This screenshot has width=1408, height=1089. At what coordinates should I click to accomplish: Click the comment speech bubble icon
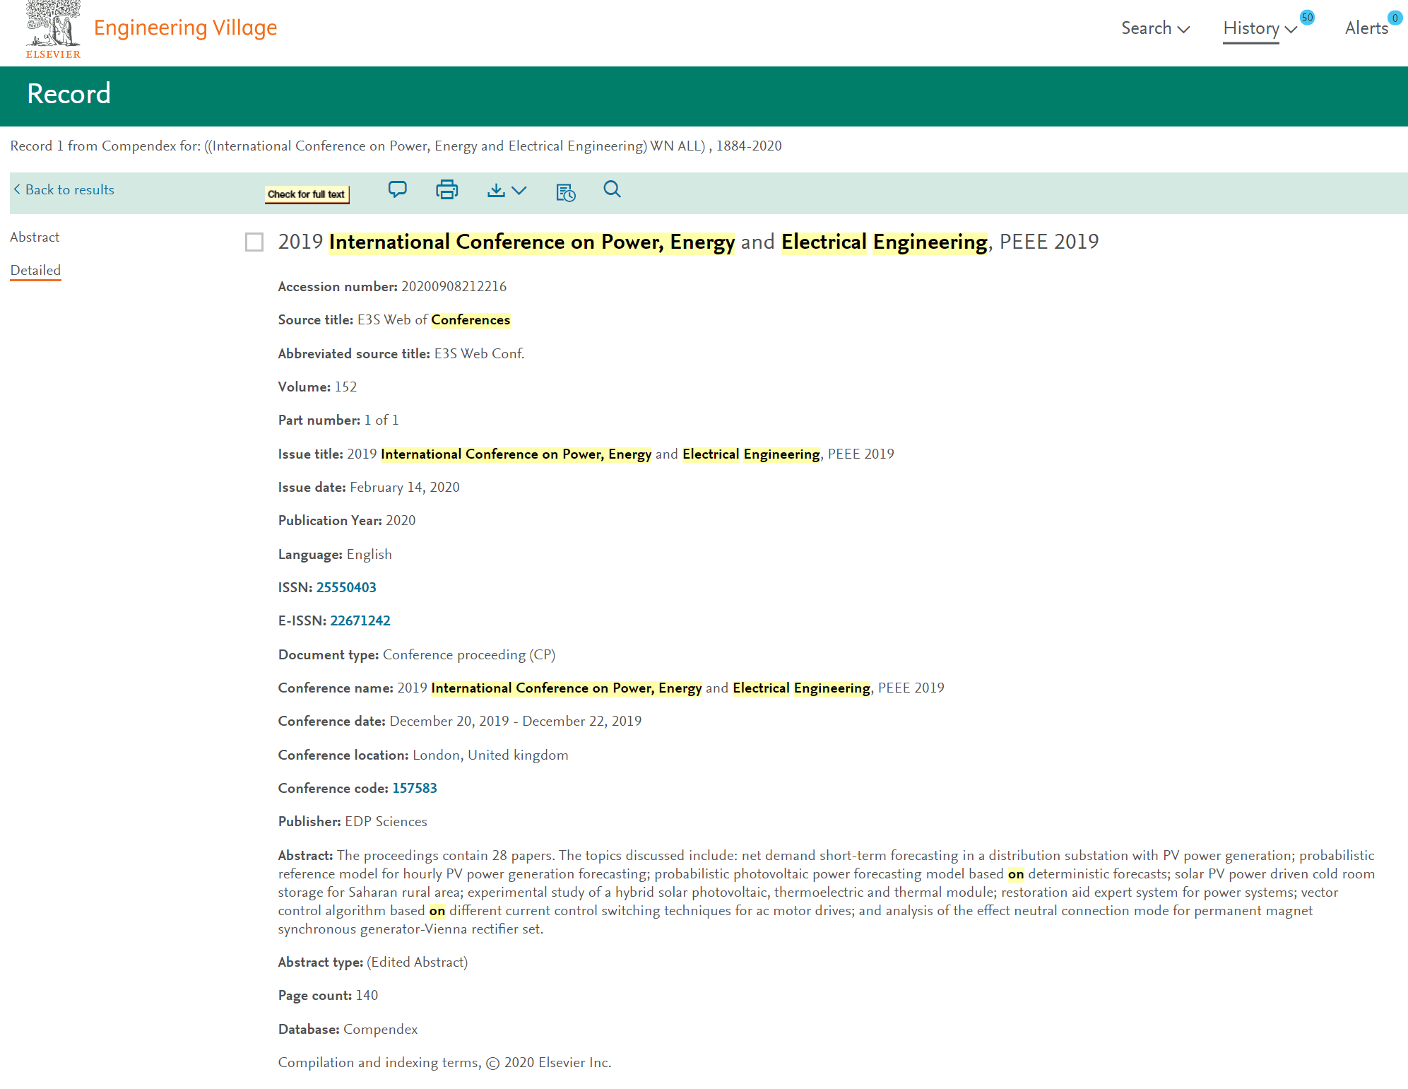click(397, 189)
